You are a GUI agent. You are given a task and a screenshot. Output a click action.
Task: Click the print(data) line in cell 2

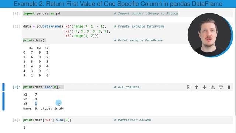[x=34, y=40]
